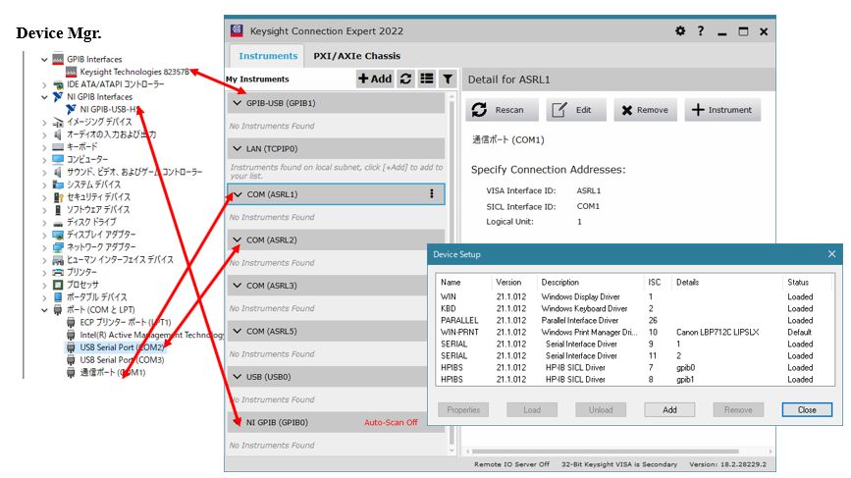Collapse NI GPIB (GPIB0) section
The height and width of the screenshot is (478, 851).
238,422
